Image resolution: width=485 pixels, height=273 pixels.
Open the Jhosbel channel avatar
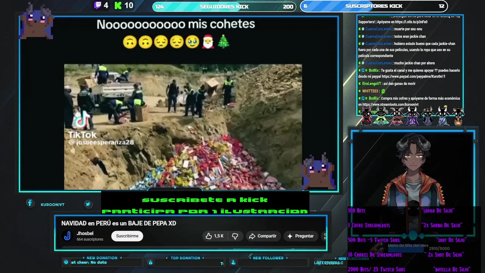tap(67, 236)
